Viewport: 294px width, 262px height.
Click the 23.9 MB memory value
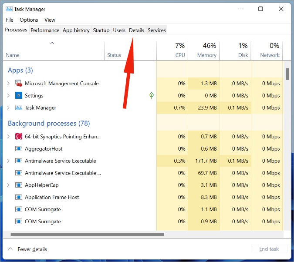click(x=207, y=107)
